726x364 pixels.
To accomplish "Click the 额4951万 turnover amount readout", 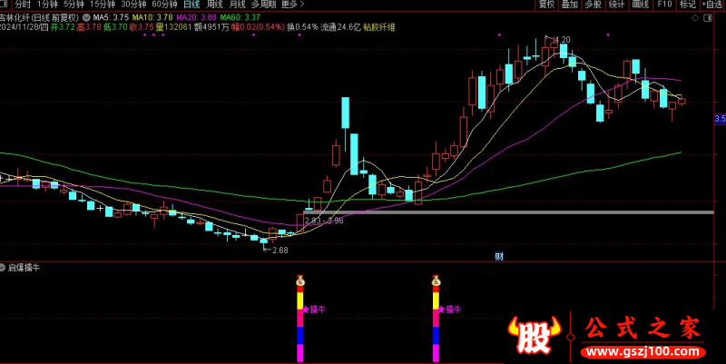I will (x=211, y=27).
